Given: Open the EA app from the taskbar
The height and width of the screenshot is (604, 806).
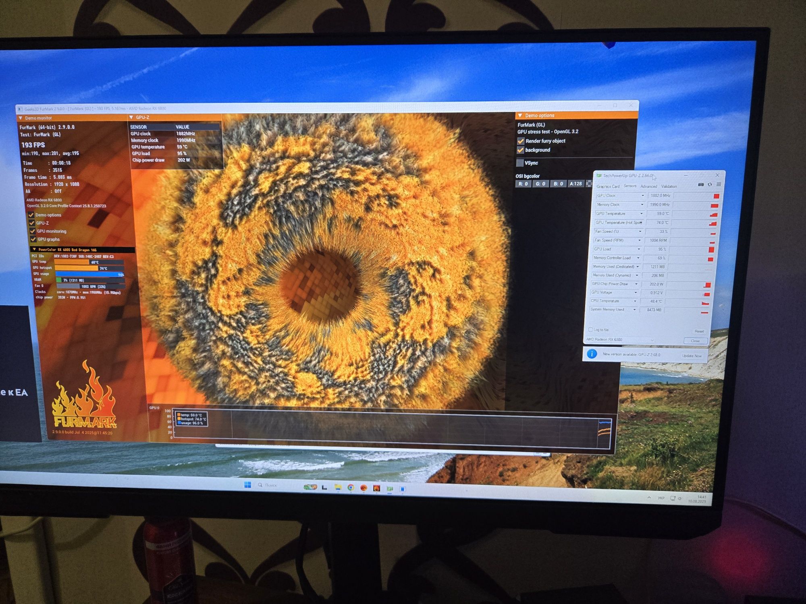Looking at the screenshot, I should [364, 488].
